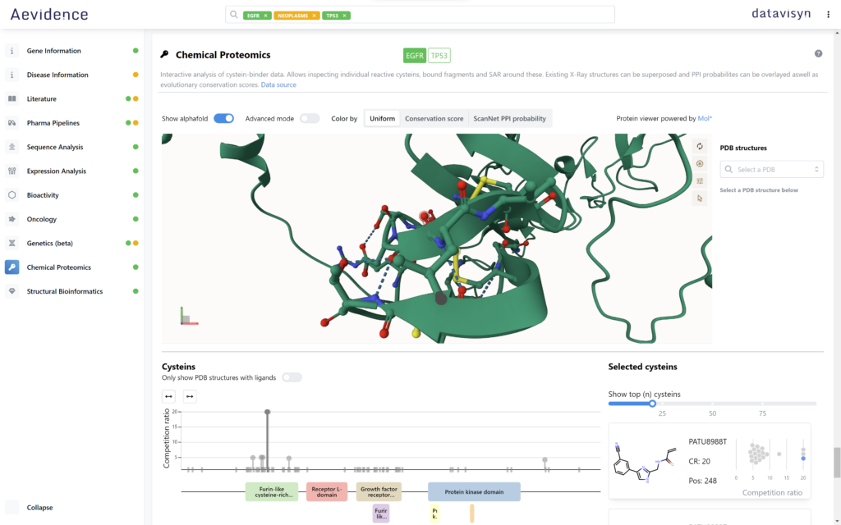The image size is (841, 525).
Task: Open the three-dot menu beside datavisyn
Action: 829,14
